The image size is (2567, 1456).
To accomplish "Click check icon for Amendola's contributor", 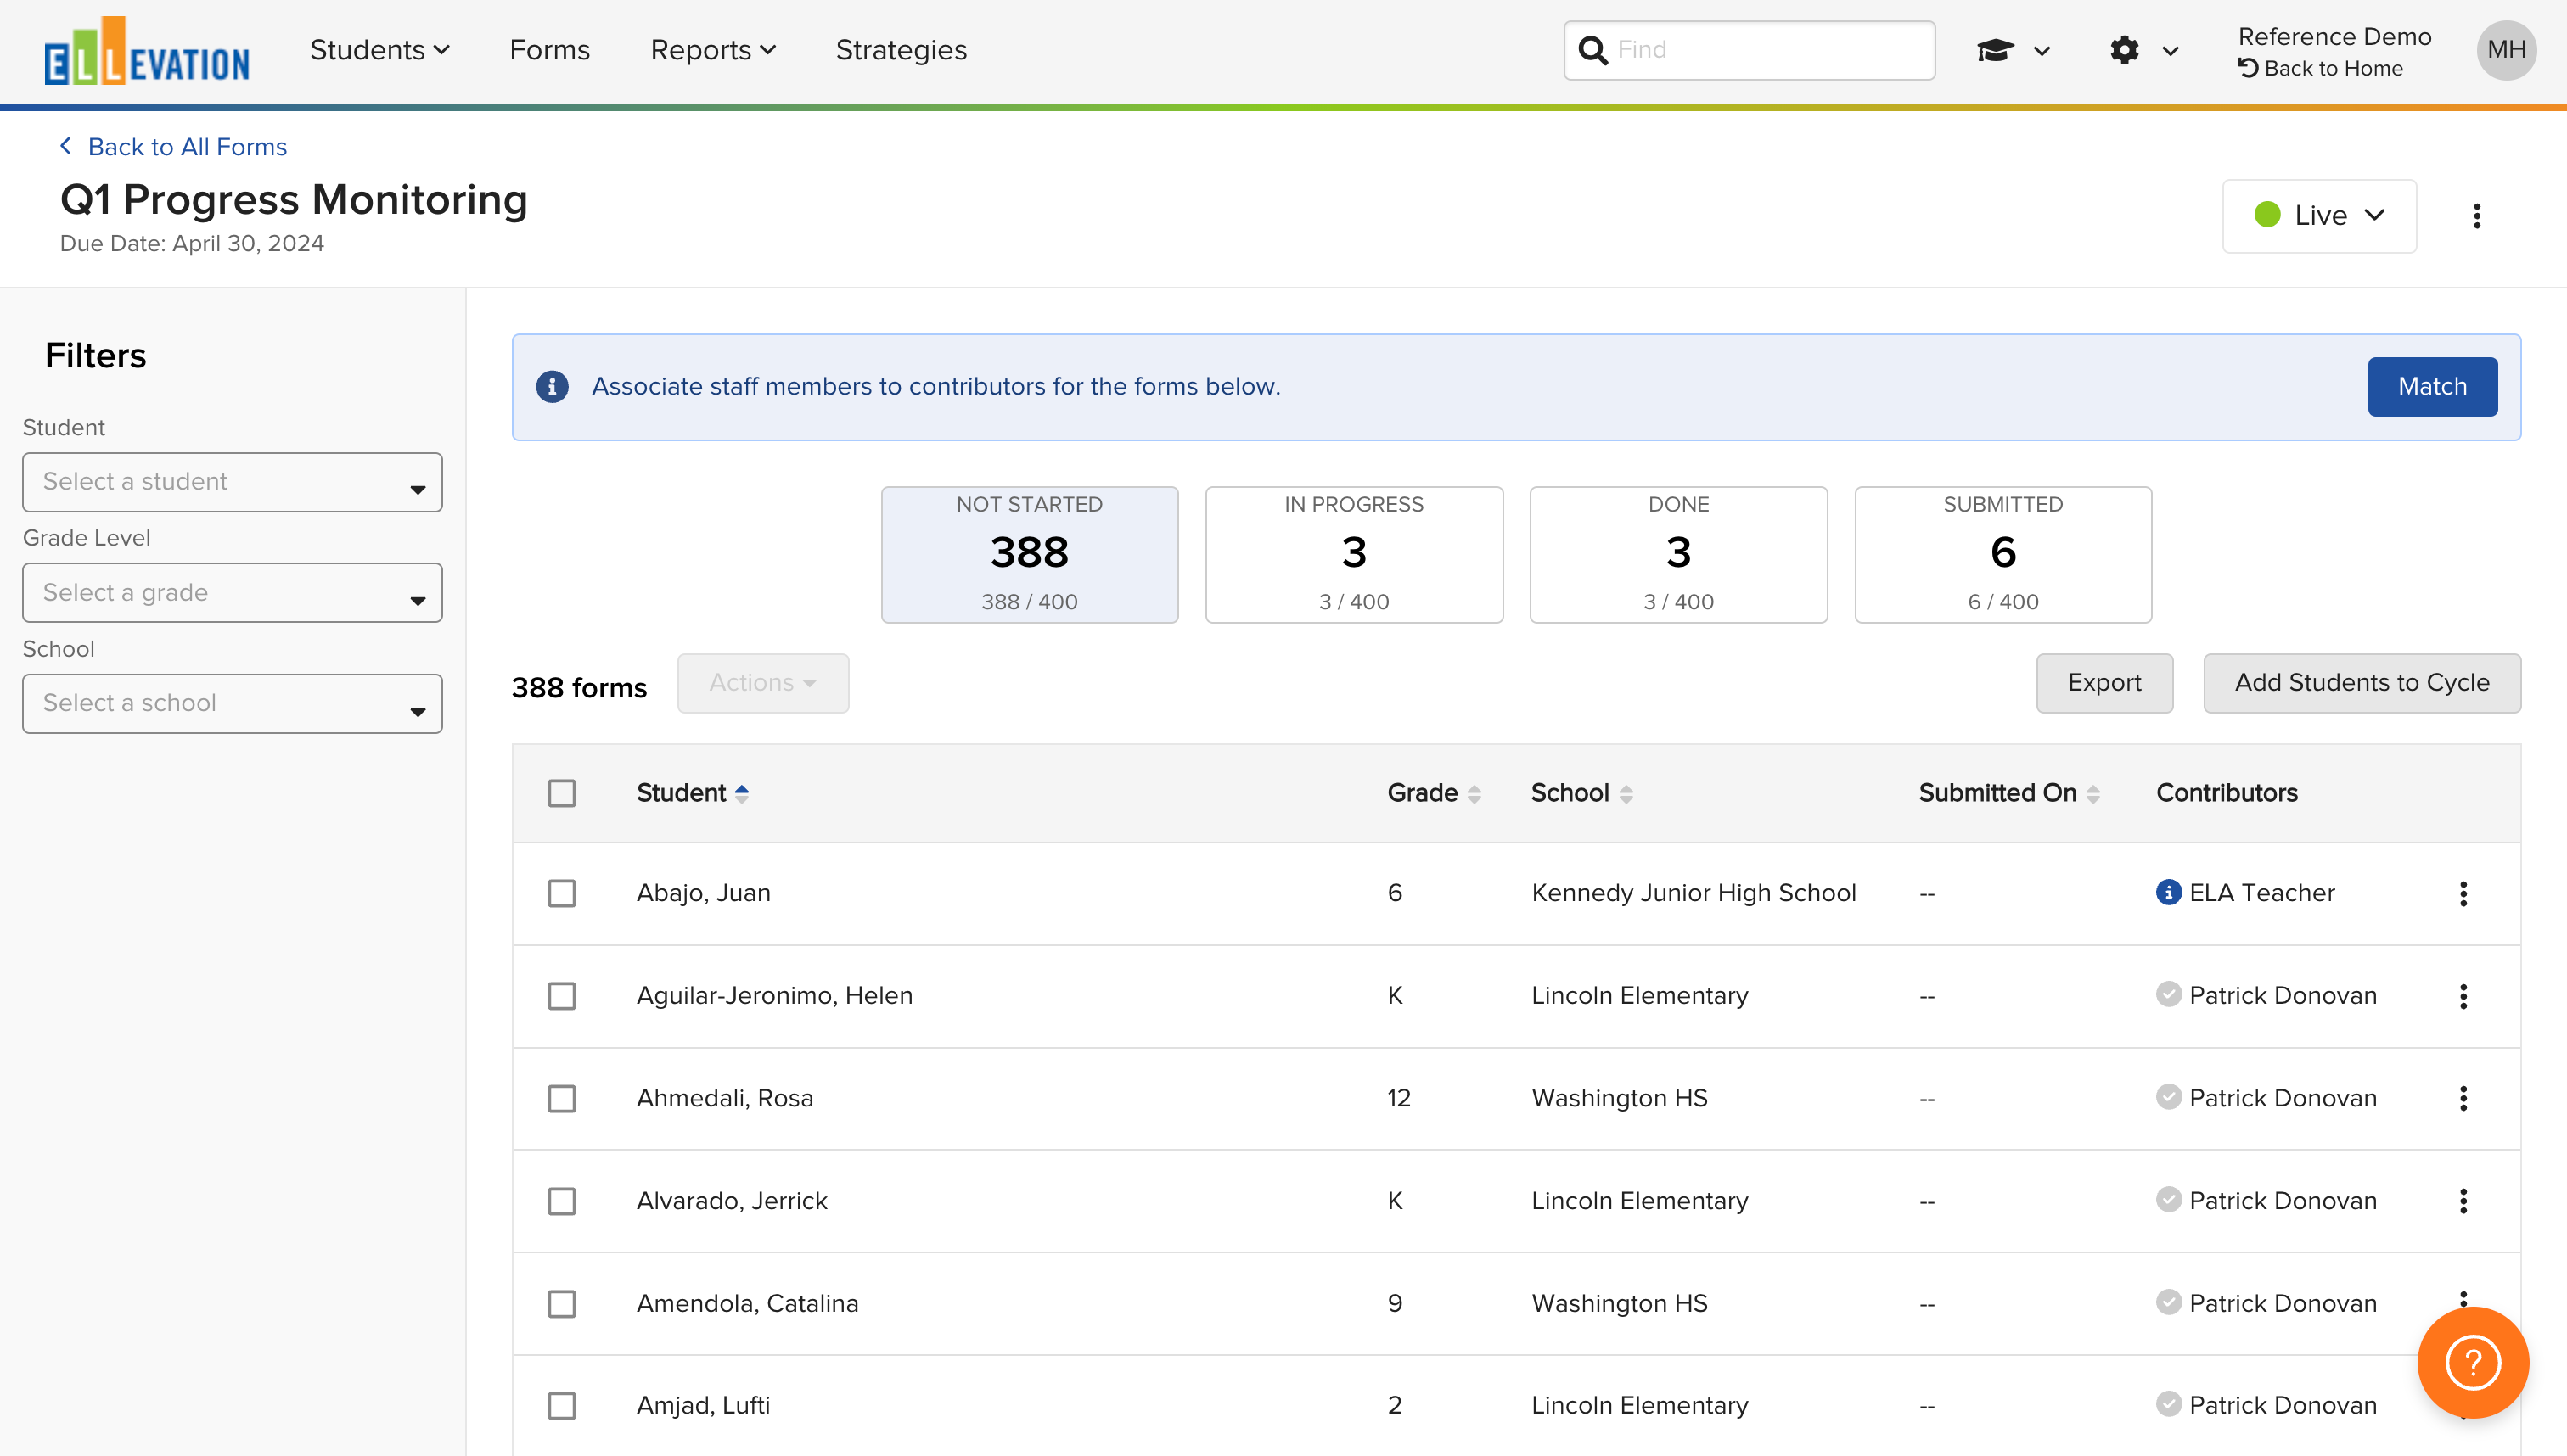I will (x=2168, y=1302).
